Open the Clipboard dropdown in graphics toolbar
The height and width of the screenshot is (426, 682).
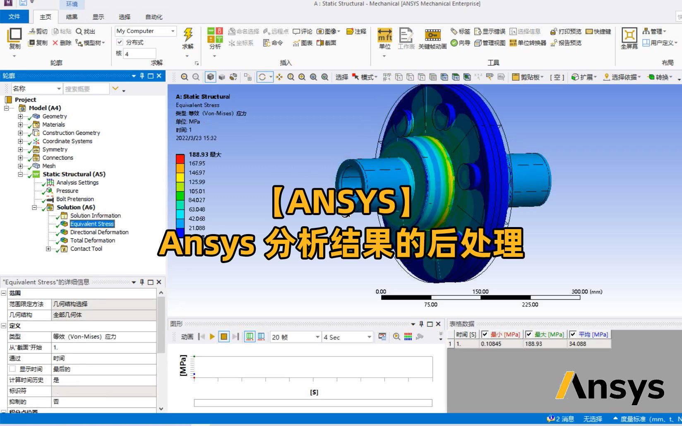[528, 77]
